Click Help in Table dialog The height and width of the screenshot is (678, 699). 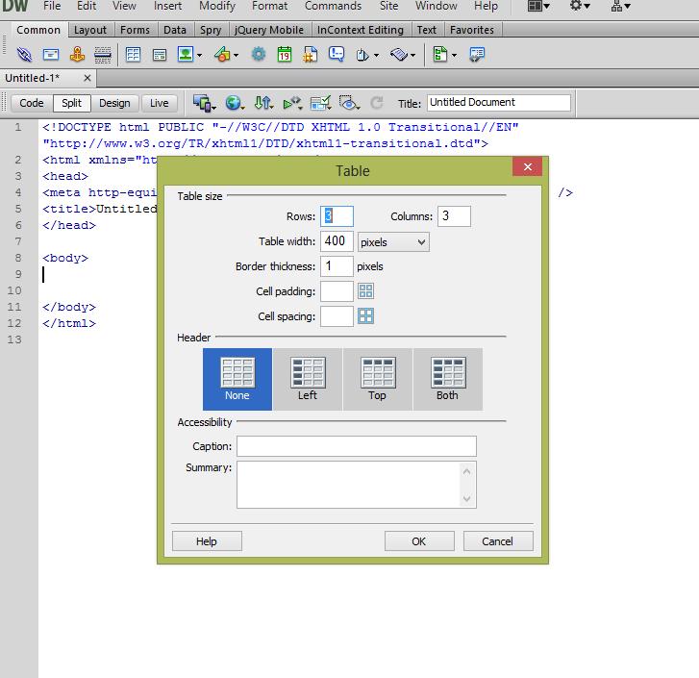pyautogui.click(x=207, y=541)
